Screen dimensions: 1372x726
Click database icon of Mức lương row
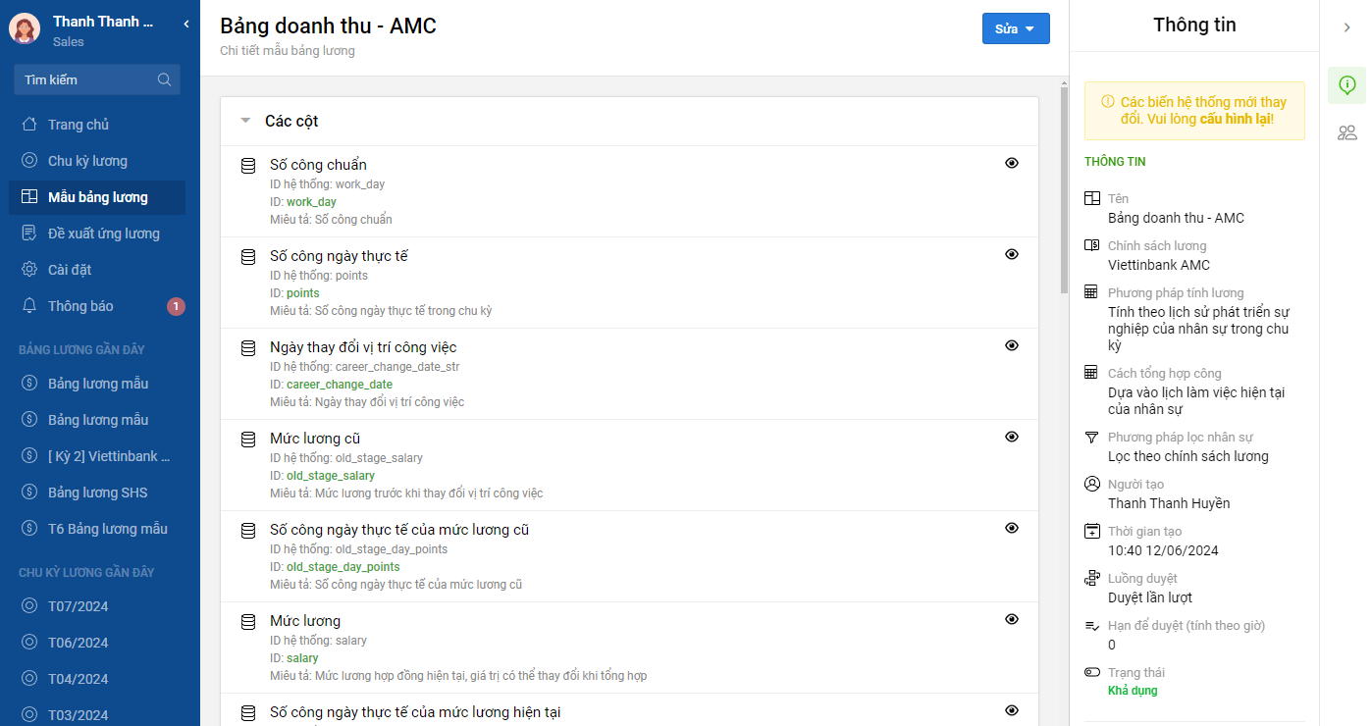point(248,622)
